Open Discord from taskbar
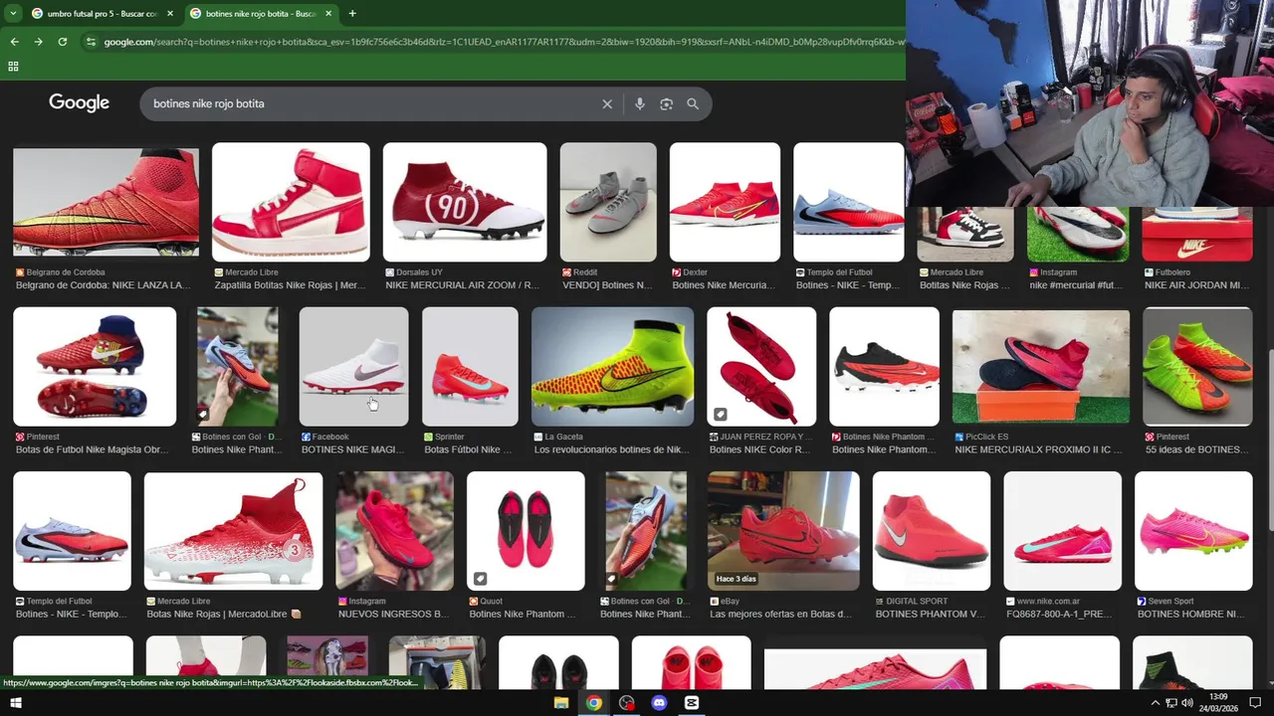The height and width of the screenshot is (716, 1274). click(659, 703)
